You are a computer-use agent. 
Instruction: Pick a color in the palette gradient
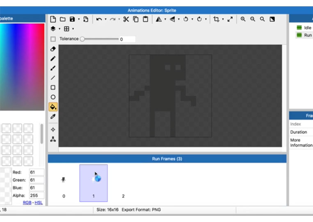pos(22,67)
